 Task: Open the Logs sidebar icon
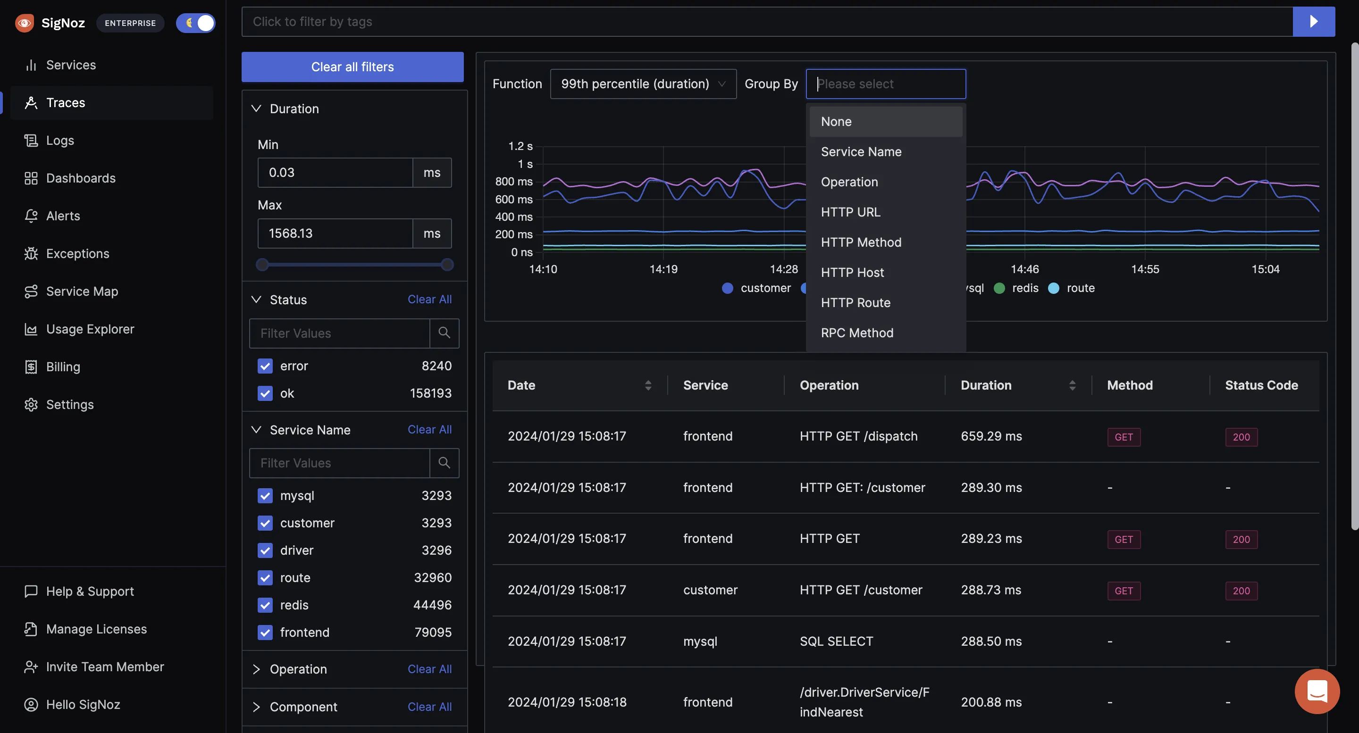[31, 140]
